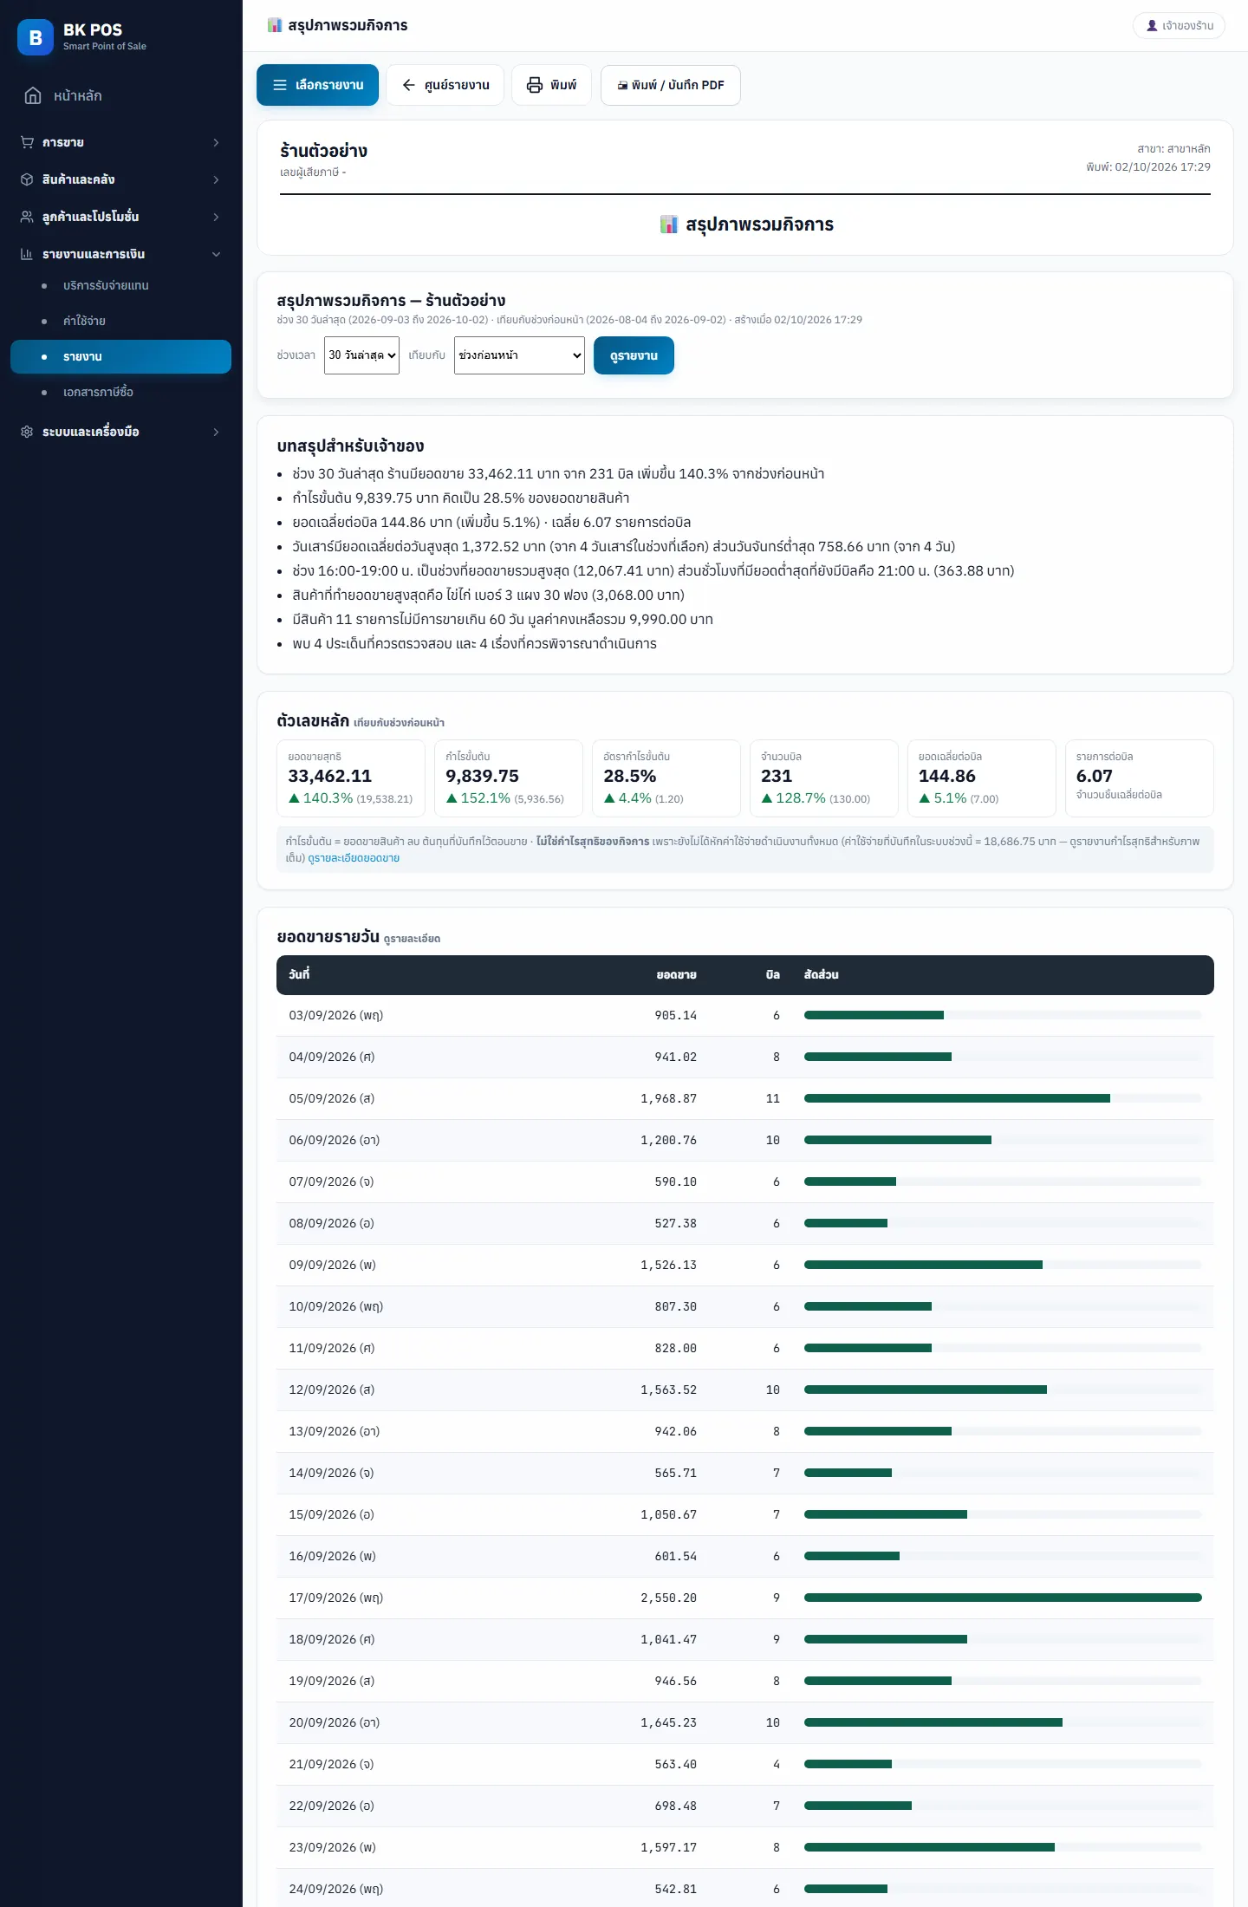
Task: Click the hamburger icon on เลือกรายงาน
Action: coord(280,85)
